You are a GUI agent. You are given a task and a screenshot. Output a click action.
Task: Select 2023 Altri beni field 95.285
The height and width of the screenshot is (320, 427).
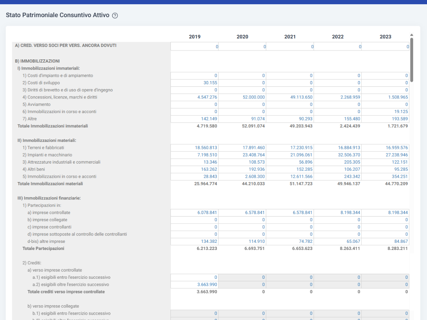pos(385,170)
